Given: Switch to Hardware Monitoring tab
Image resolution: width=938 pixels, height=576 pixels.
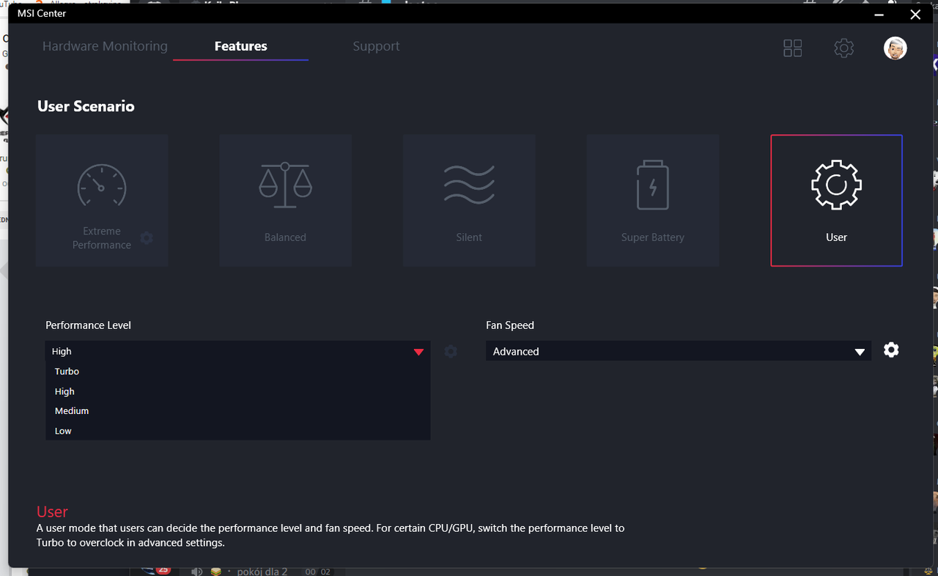Looking at the screenshot, I should click(x=105, y=46).
